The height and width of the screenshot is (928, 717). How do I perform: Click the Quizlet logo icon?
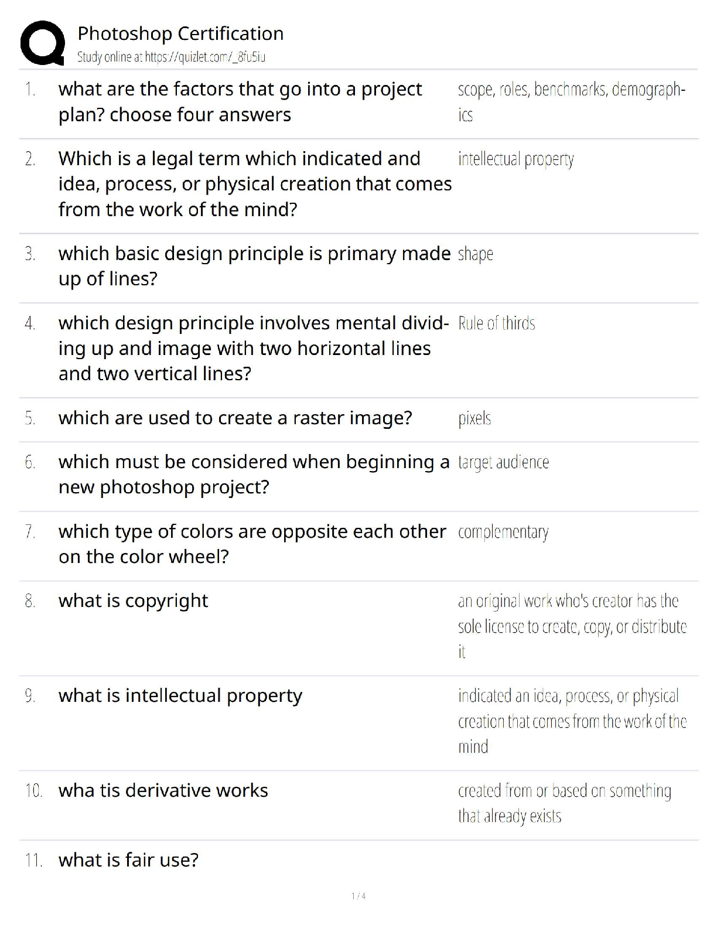[42, 43]
